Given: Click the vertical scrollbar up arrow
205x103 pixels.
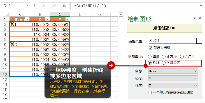Looking at the screenshot, I should click(121, 14).
